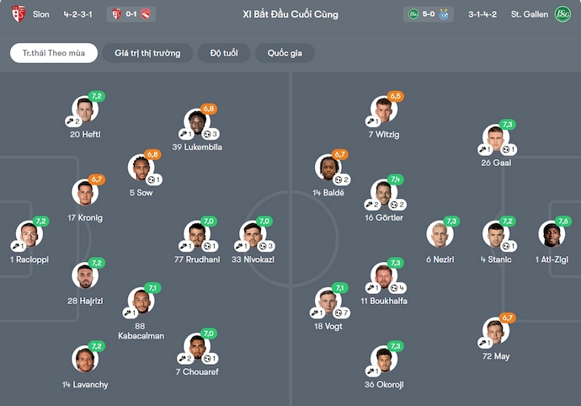Screen dimensions: 581x406
Task: Open Okoroji's player avatar
Action: (383, 359)
